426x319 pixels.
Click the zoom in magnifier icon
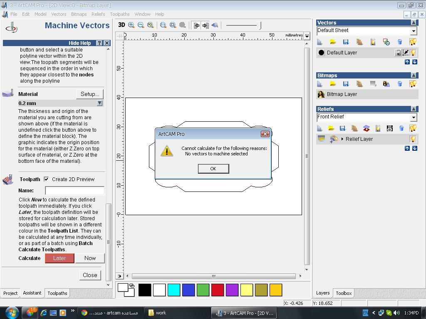click(131, 25)
